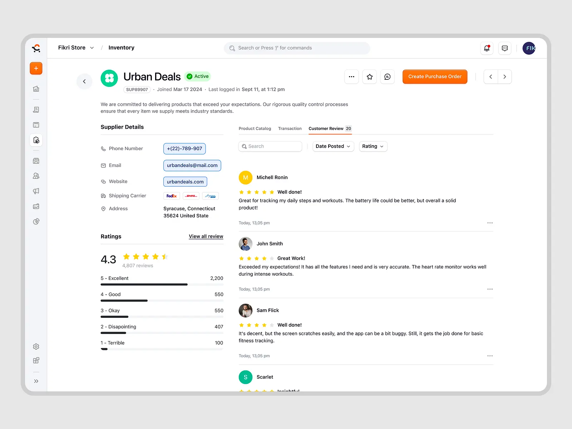The width and height of the screenshot is (572, 429).
Task: Open the dashboard chart icon in sidebar
Action: [36, 89]
